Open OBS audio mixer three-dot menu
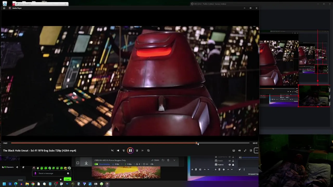The width and height of the screenshot is (333, 187). pos(244,170)
